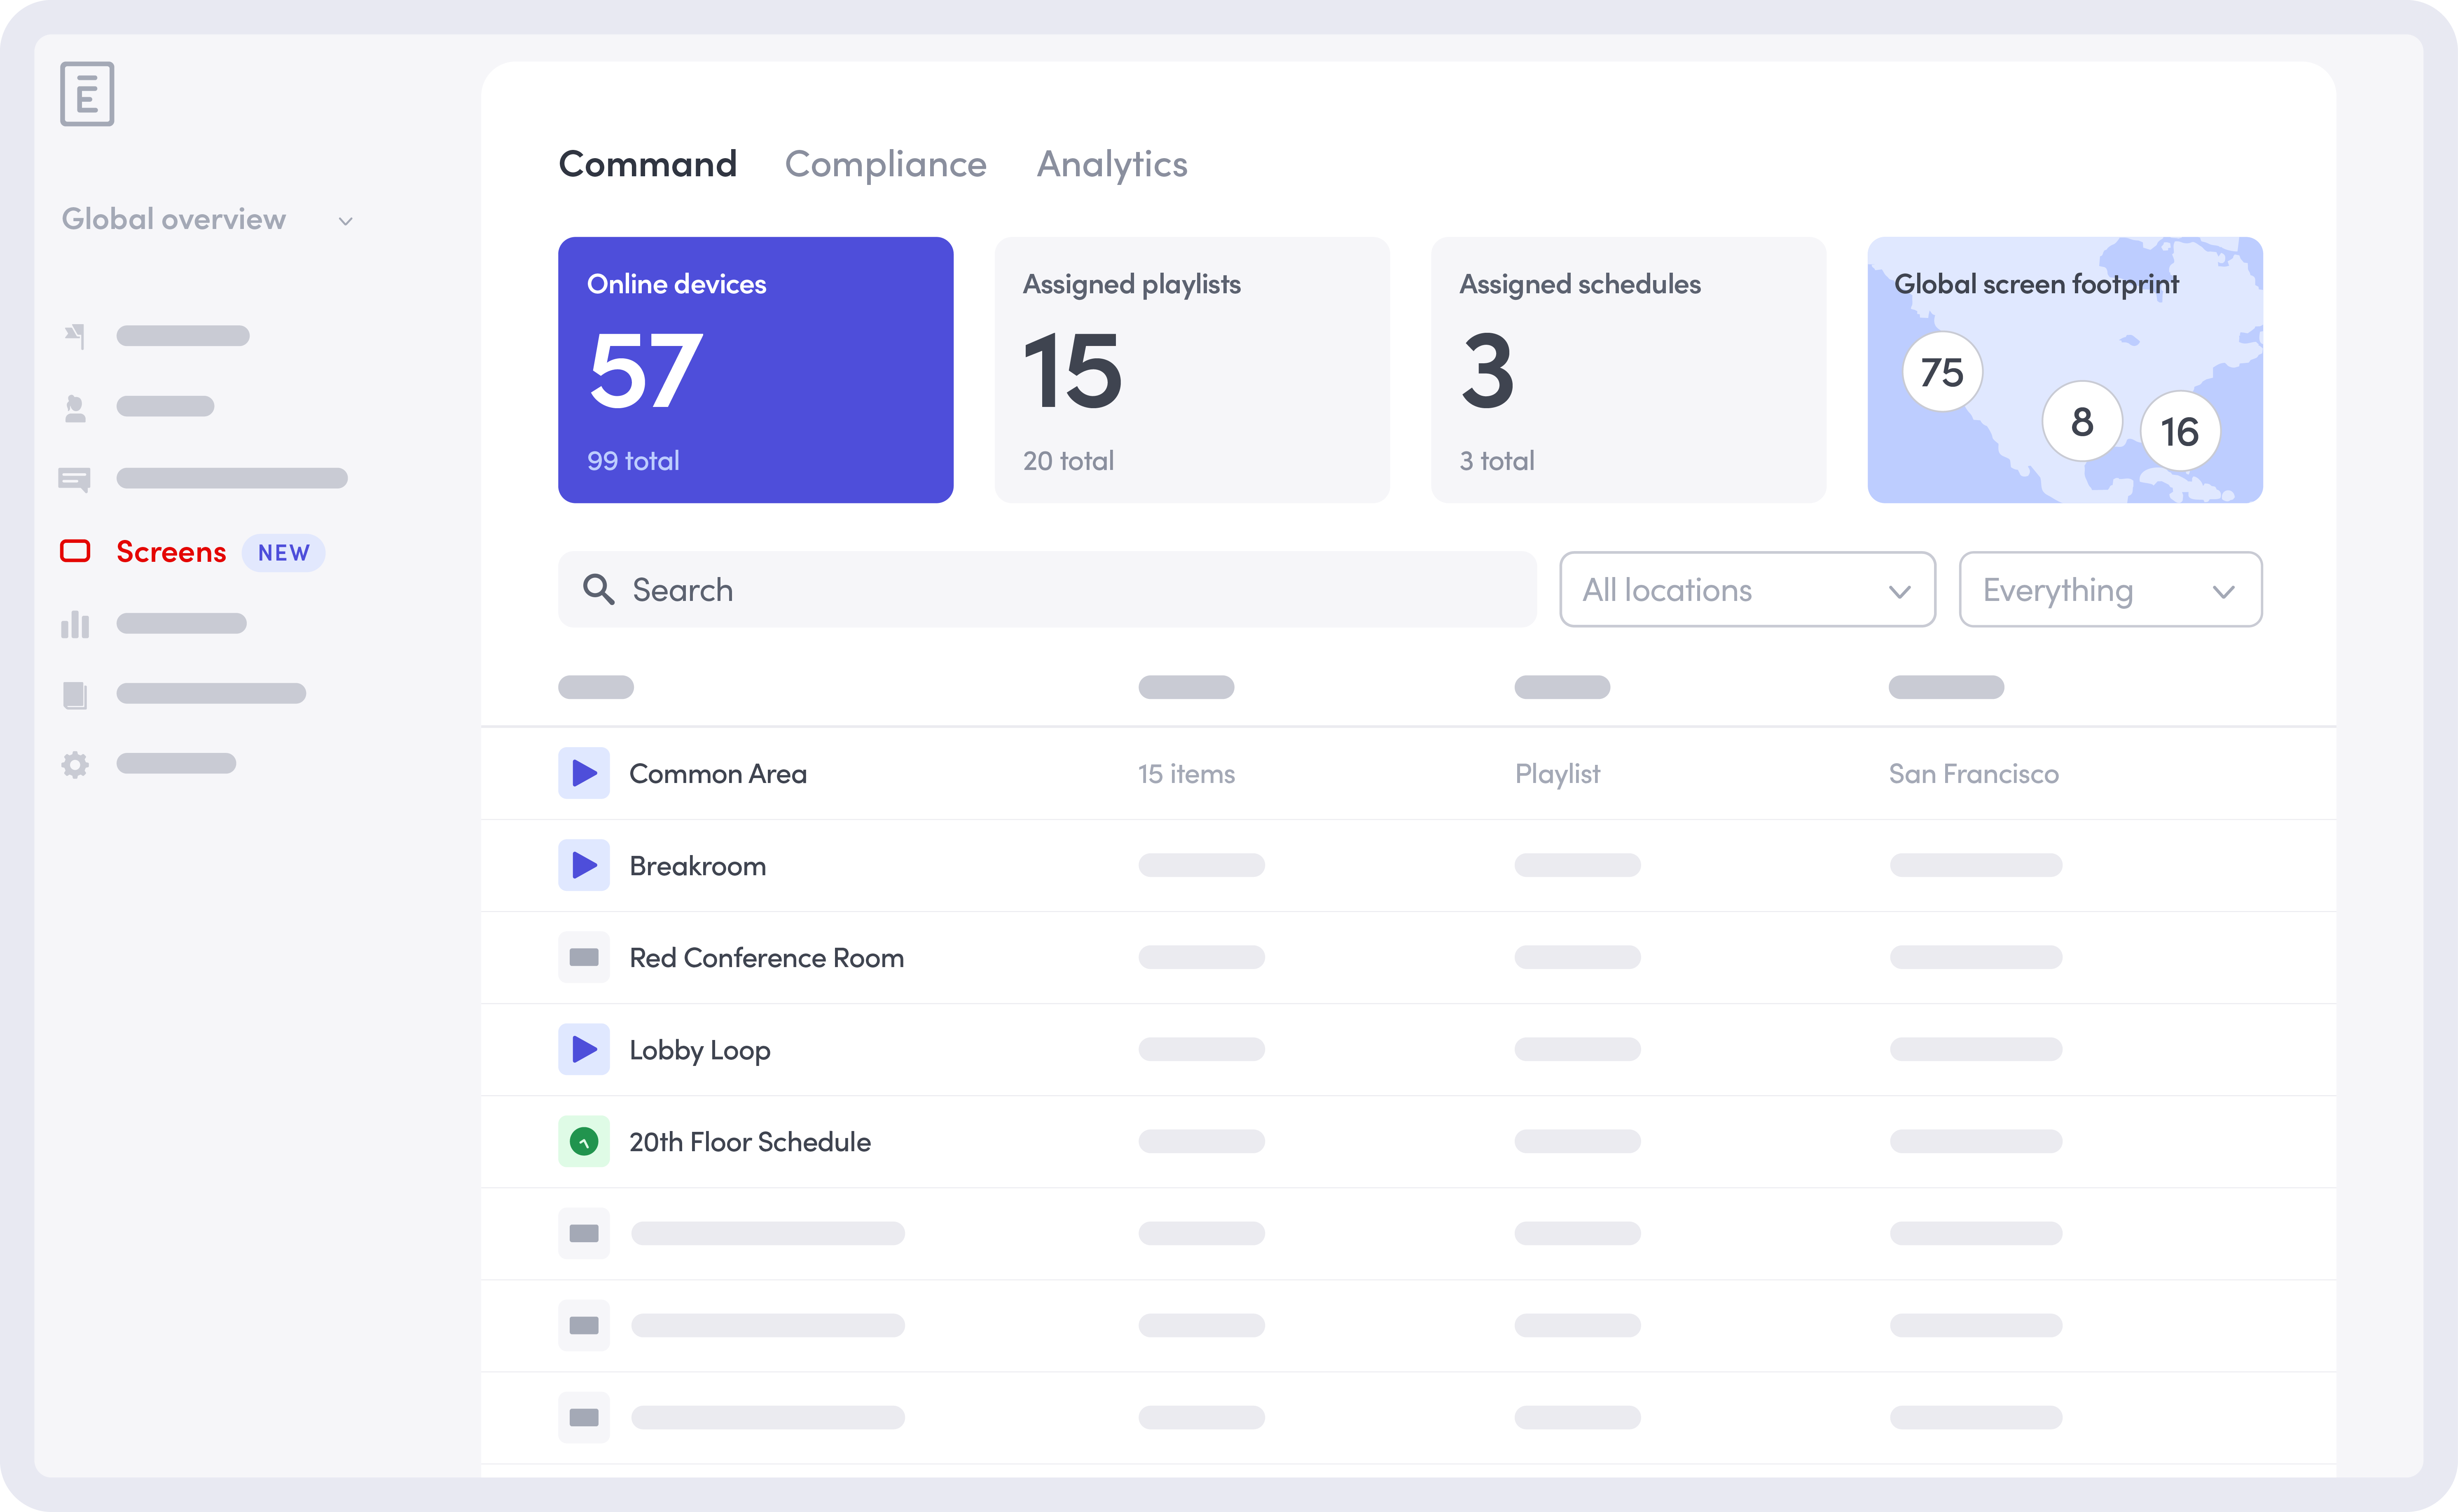2458x1512 pixels.
Task: Open the Everything filter dropdown
Action: point(2109,590)
